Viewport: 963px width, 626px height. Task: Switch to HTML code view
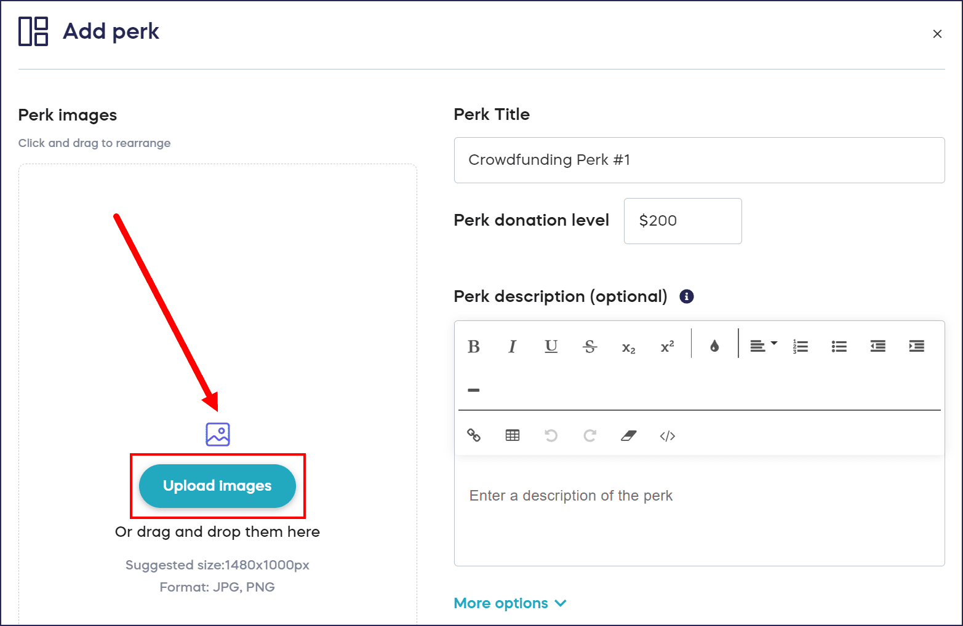pos(667,435)
